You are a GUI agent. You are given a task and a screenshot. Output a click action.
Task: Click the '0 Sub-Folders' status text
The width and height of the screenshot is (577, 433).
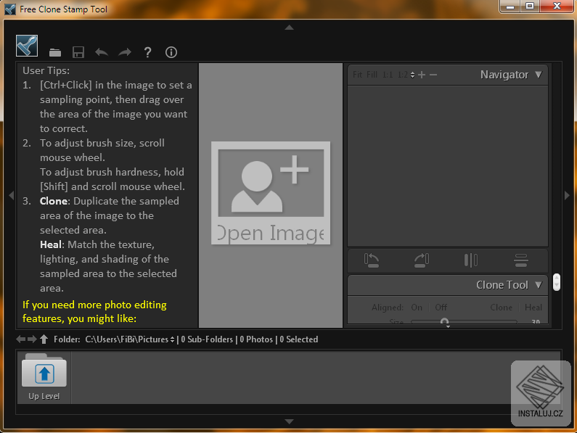coord(207,339)
